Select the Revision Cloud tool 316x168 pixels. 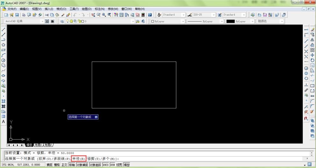tap(4, 65)
